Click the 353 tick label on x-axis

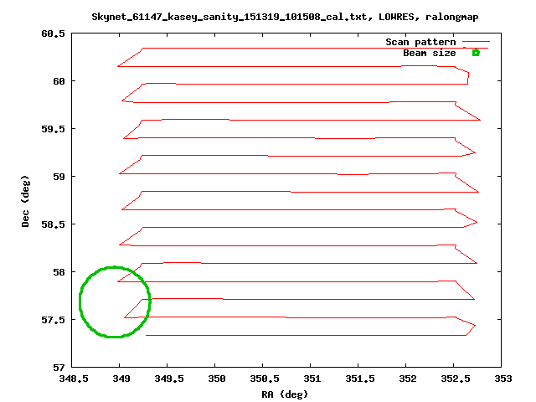click(x=502, y=379)
